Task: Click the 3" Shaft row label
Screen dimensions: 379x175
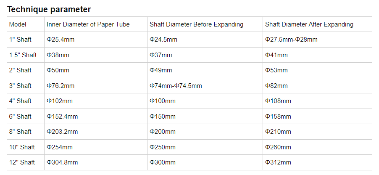Action: tap(20, 86)
